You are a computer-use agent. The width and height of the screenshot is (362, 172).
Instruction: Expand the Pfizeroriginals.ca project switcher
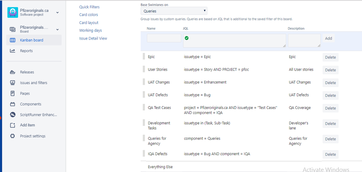[57, 13]
